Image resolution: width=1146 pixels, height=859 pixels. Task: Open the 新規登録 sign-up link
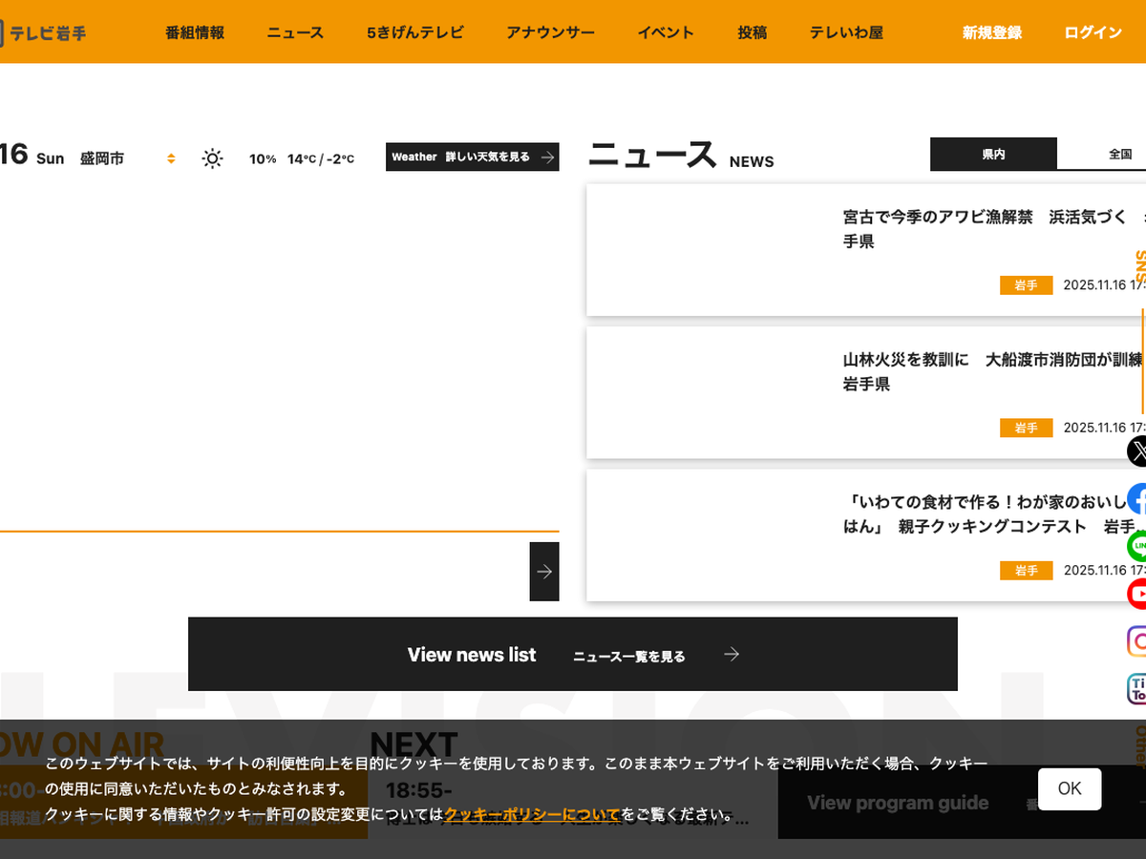coord(991,32)
